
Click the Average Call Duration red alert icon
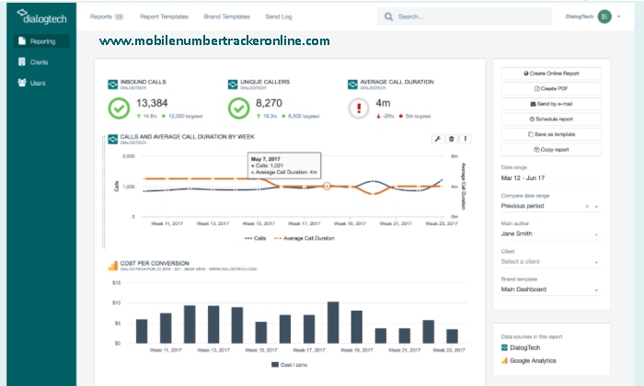359,108
